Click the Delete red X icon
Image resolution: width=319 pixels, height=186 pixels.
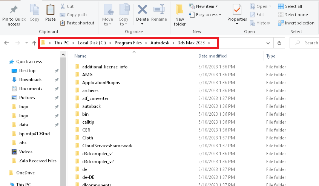click(143, 9)
